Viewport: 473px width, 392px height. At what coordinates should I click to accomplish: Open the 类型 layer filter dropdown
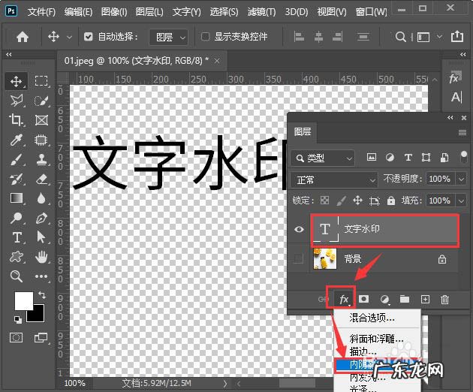pyautogui.click(x=323, y=158)
